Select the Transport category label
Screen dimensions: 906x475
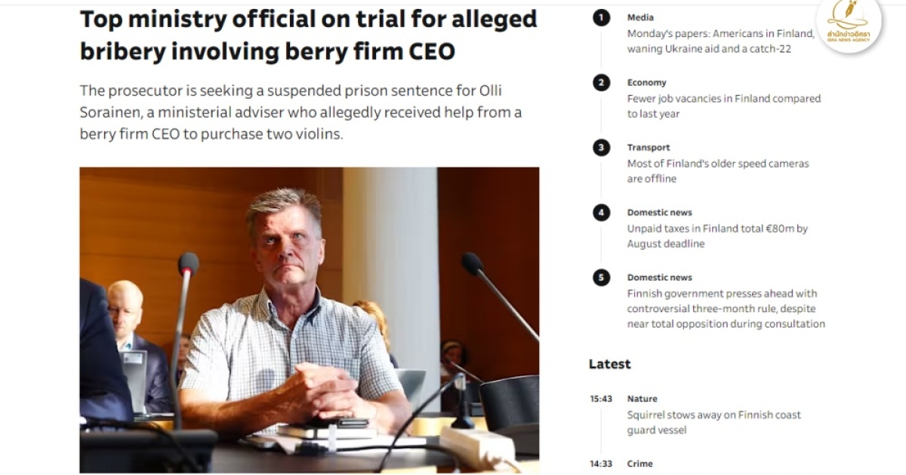coord(648,147)
